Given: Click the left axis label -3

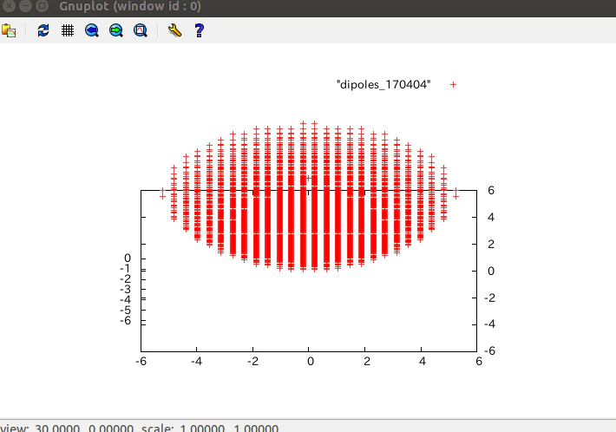Looking at the screenshot, I should [x=125, y=290].
